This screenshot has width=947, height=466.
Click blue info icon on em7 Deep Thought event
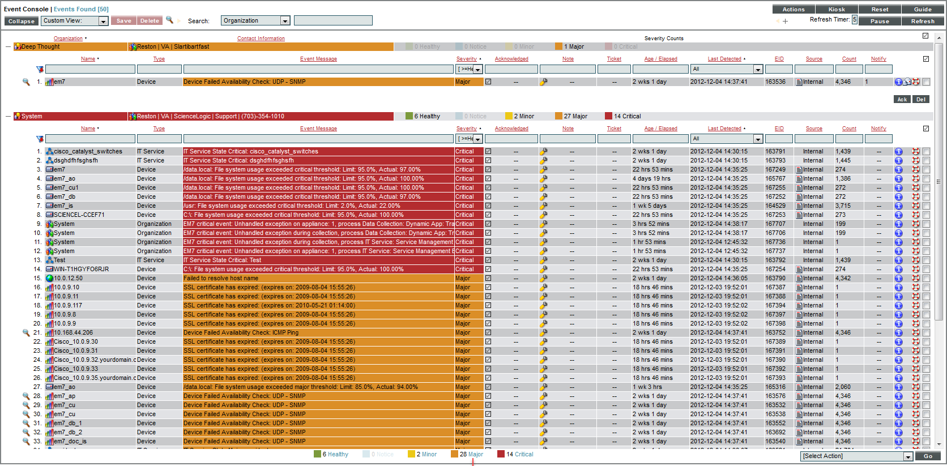898,82
